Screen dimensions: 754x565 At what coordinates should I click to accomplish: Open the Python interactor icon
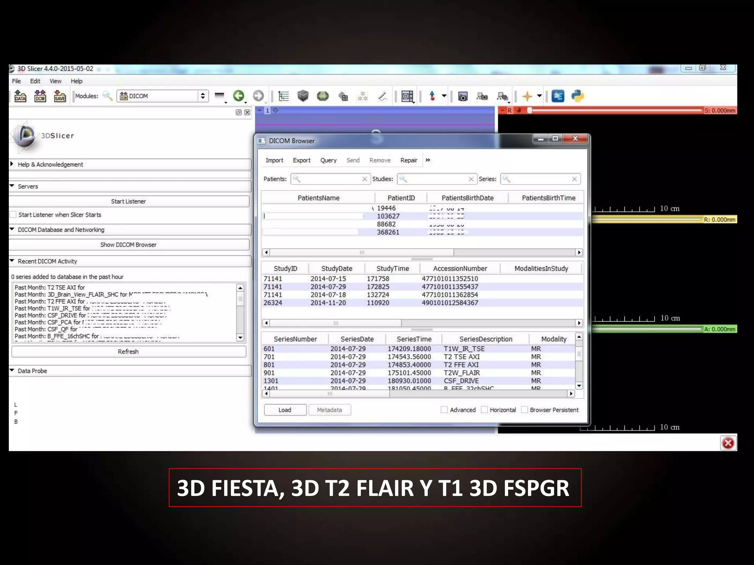578,96
